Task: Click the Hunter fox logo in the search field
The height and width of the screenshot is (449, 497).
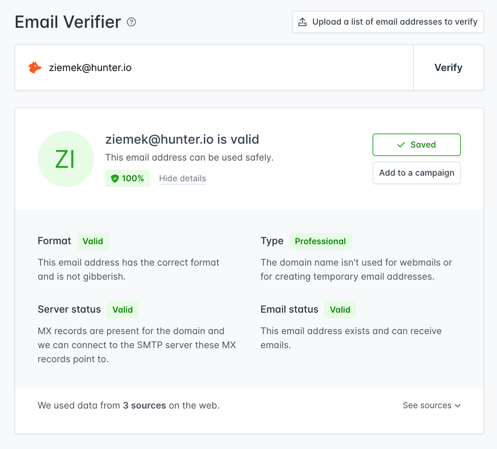Action: pos(34,67)
